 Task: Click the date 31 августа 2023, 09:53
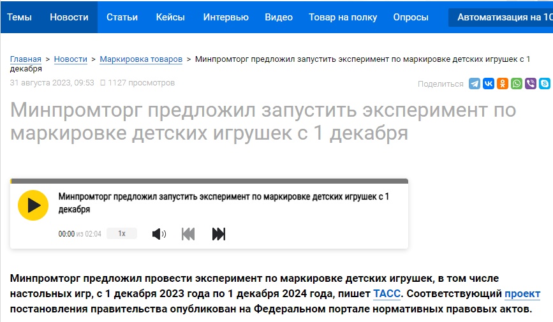point(52,83)
